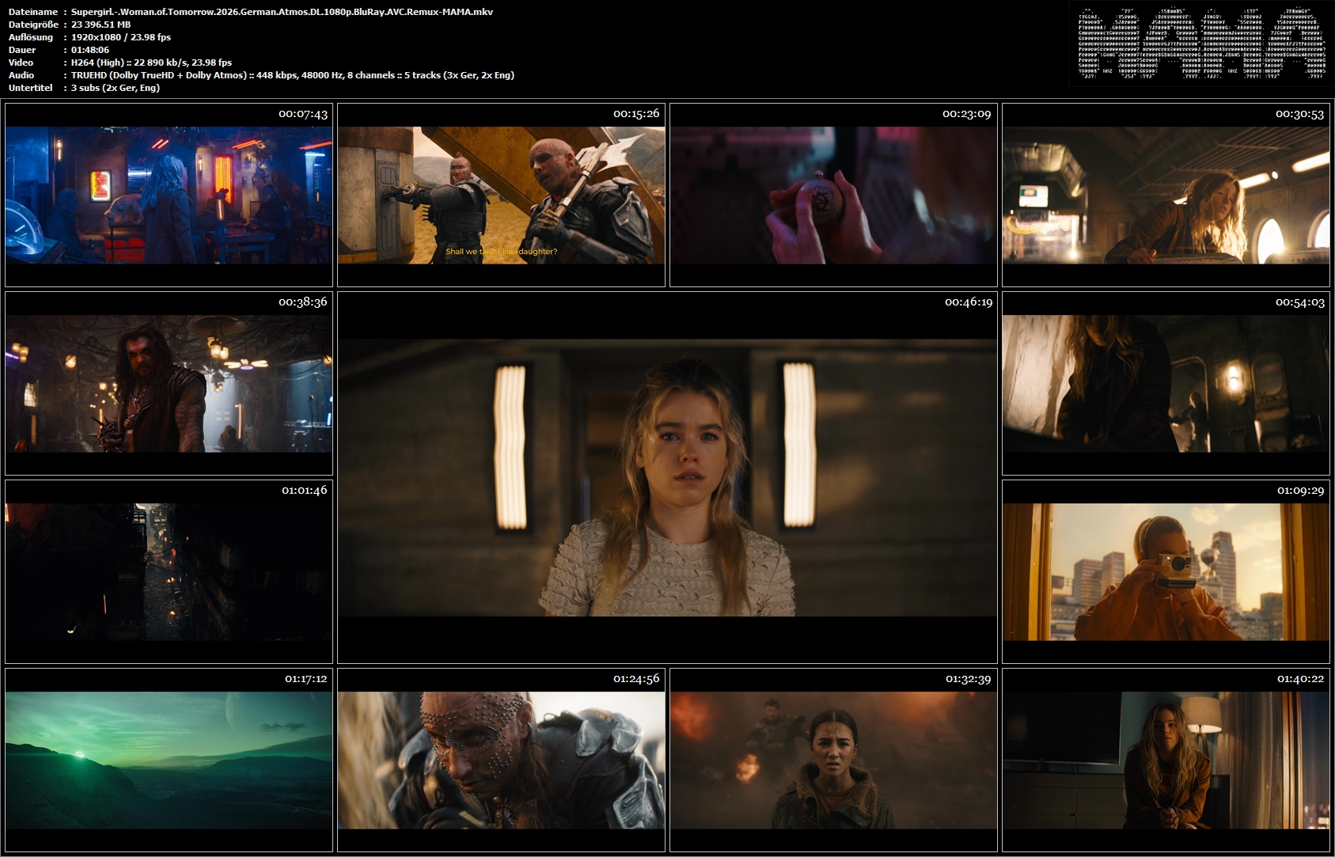Image resolution: width=1335 pixels, height=857 pixels.
Task: Select the 00:15:26 thumbnail with axe warriors
Action: coord(501,195)
